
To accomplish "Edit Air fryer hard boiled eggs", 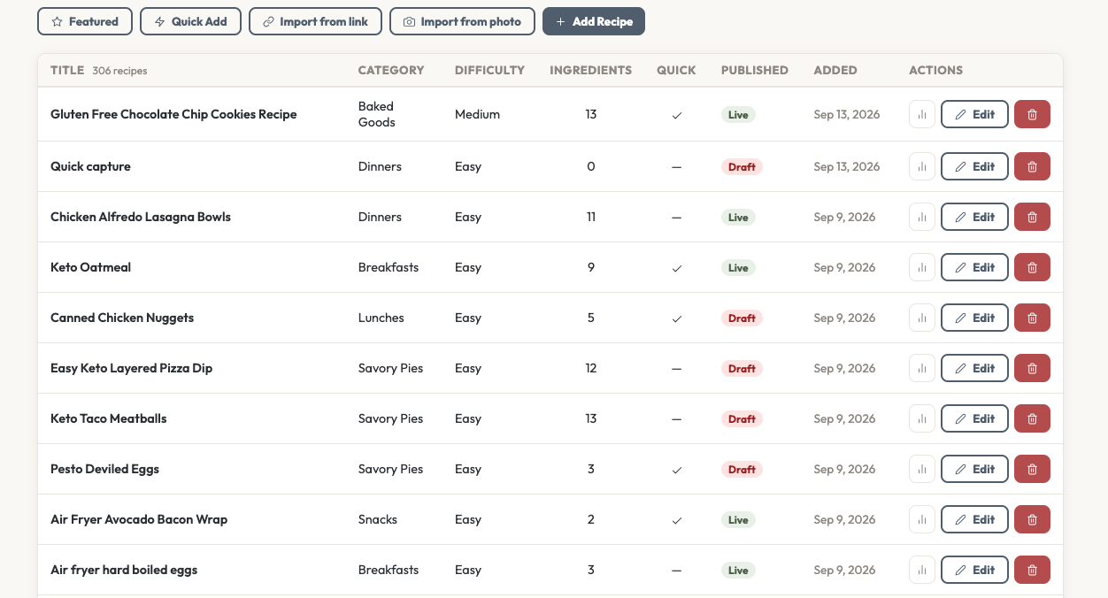I will tap(974, 570).
